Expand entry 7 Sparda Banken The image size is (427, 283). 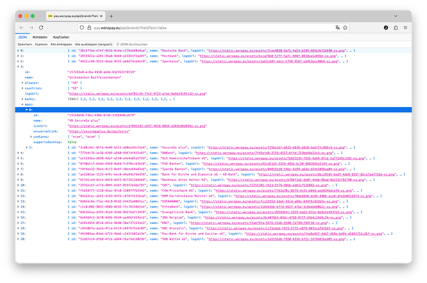(x=18, y=169)
